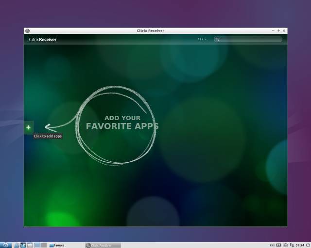
Task: Open the Lubuntu start menu
Action: pyautogui.click(x=5, y=245)
